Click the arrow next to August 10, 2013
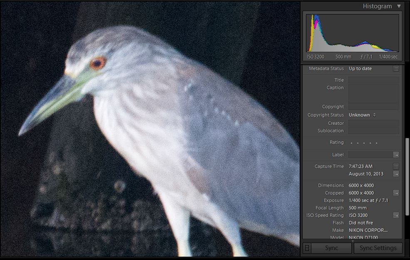 click(x=396, y=174)
